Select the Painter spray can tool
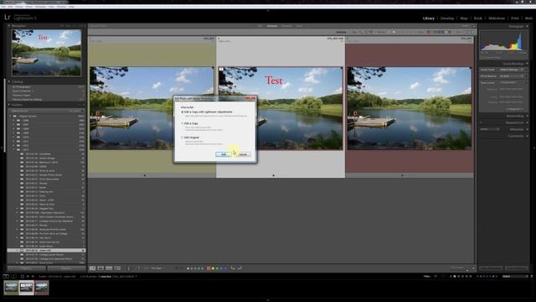The height and width of the screenshot is (302, 536). coord(129,268)
